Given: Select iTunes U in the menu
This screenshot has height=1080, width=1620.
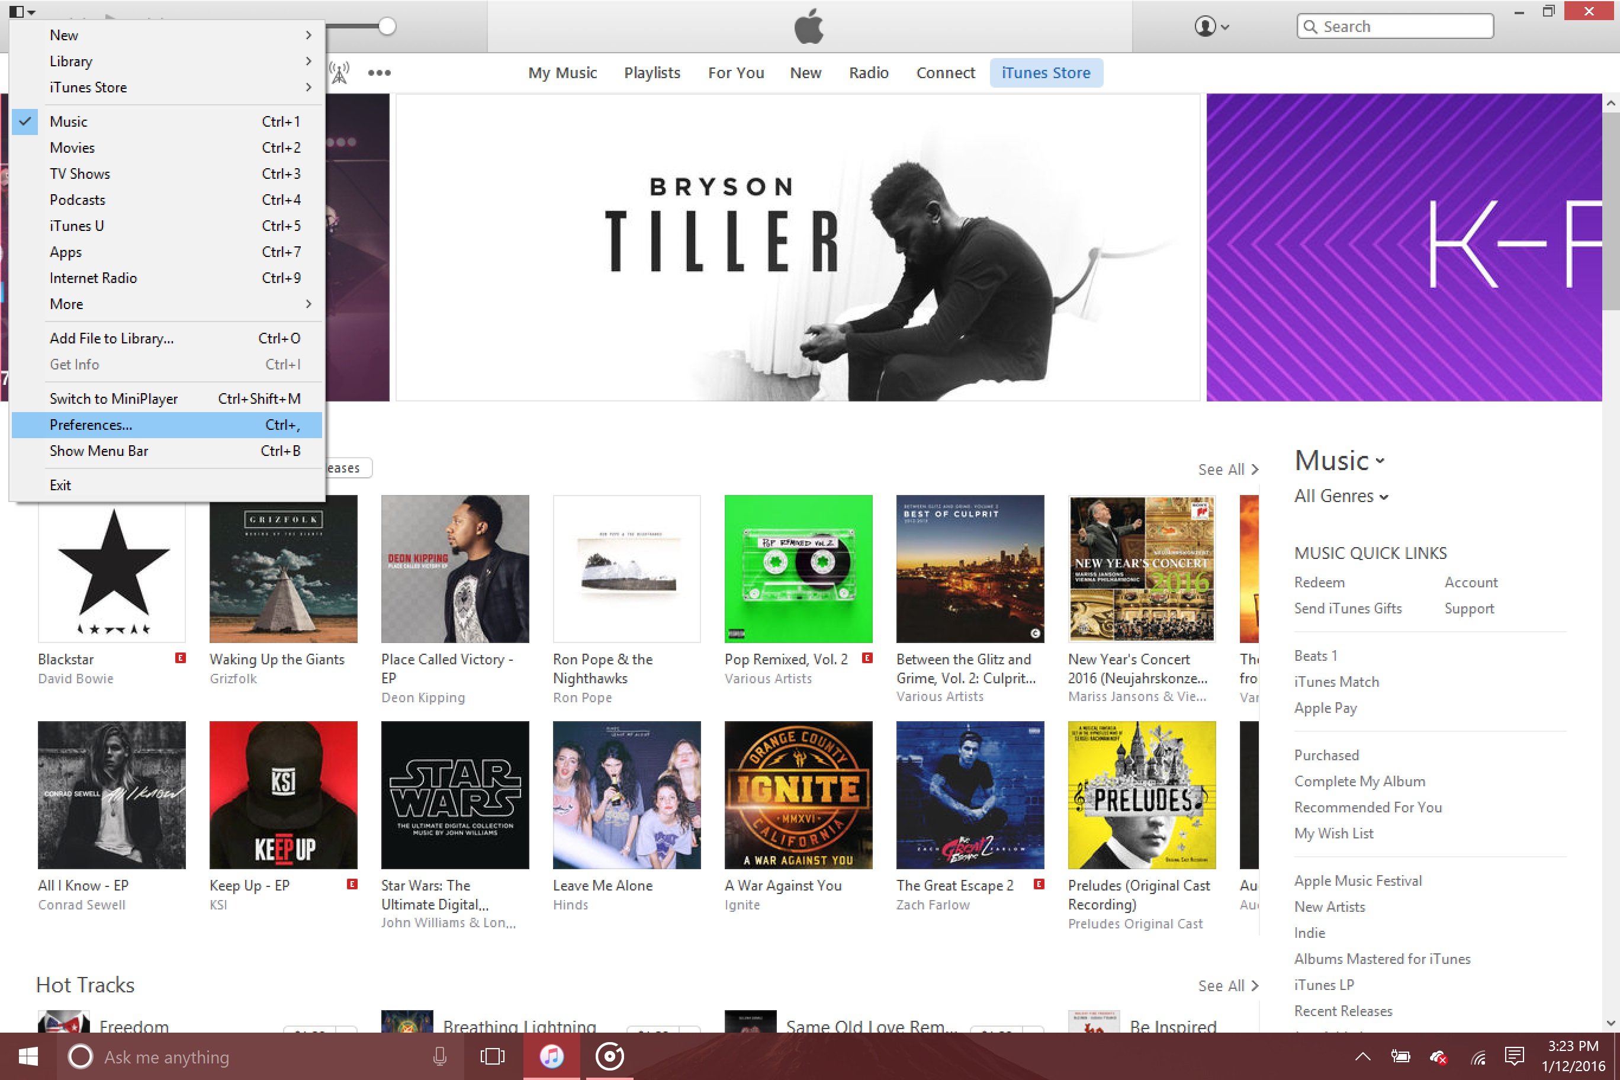Looking at the screenshot, I should [x=167, y=227].
